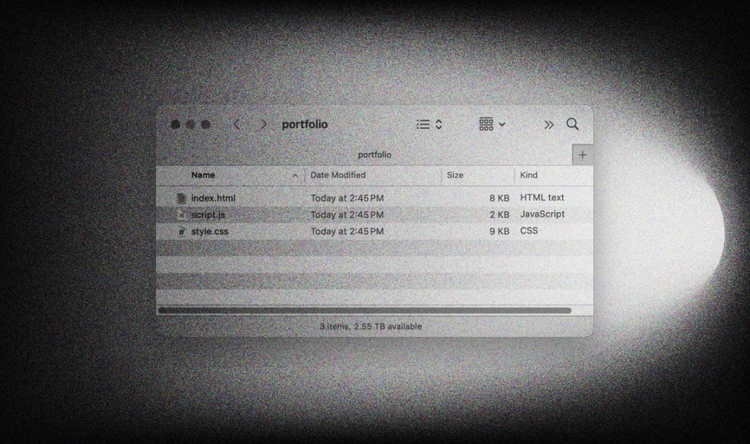Screen dimensions: 750x444
Task: Select the script.js row in the list
Action: 330,214
